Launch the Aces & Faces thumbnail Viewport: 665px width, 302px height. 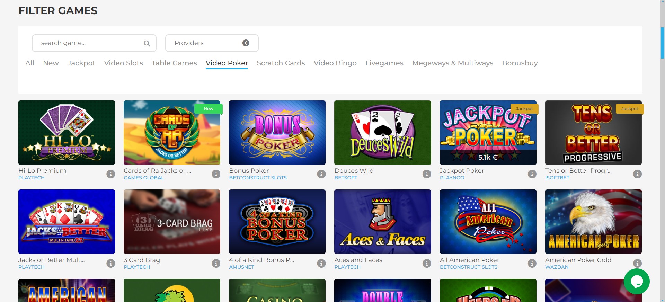383,222
